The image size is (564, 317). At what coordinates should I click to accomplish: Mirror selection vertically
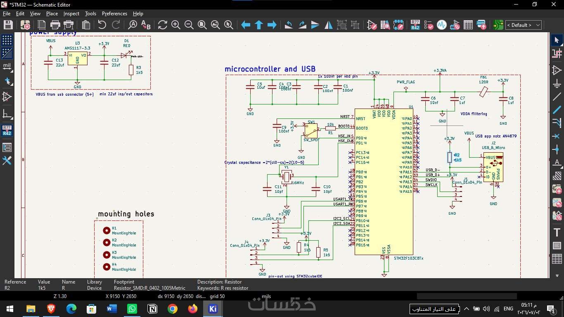(315, 25)
